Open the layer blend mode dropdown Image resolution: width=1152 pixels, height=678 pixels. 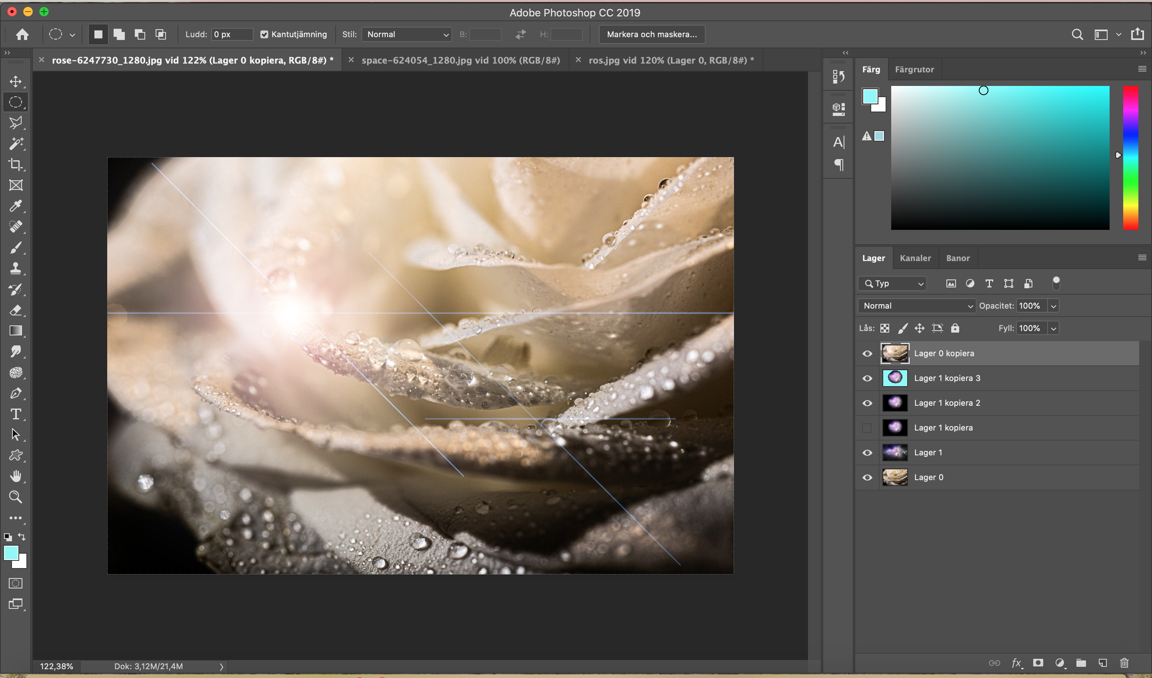916,306
